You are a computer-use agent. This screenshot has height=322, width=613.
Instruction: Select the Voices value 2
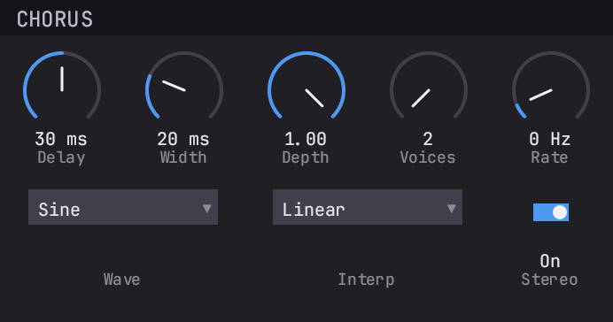point(428,139)
